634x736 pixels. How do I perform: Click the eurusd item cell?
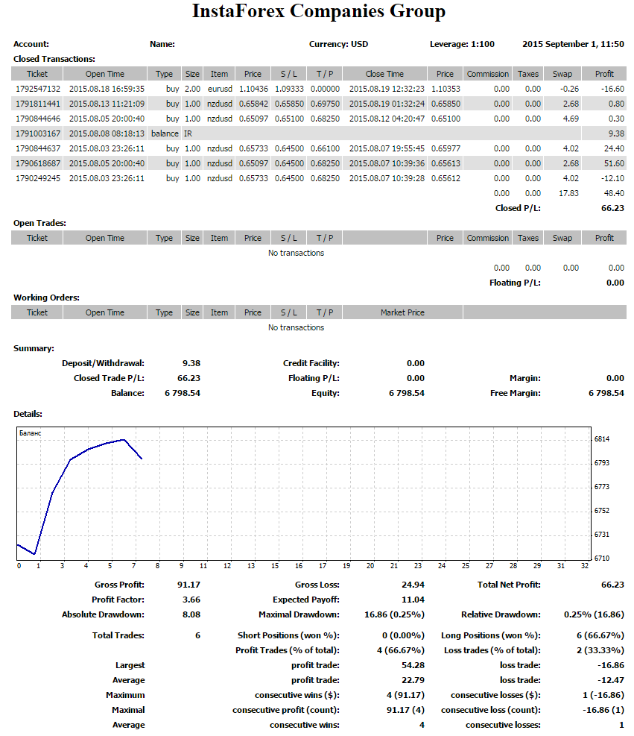pyautogui.click(x=220, y=89)
